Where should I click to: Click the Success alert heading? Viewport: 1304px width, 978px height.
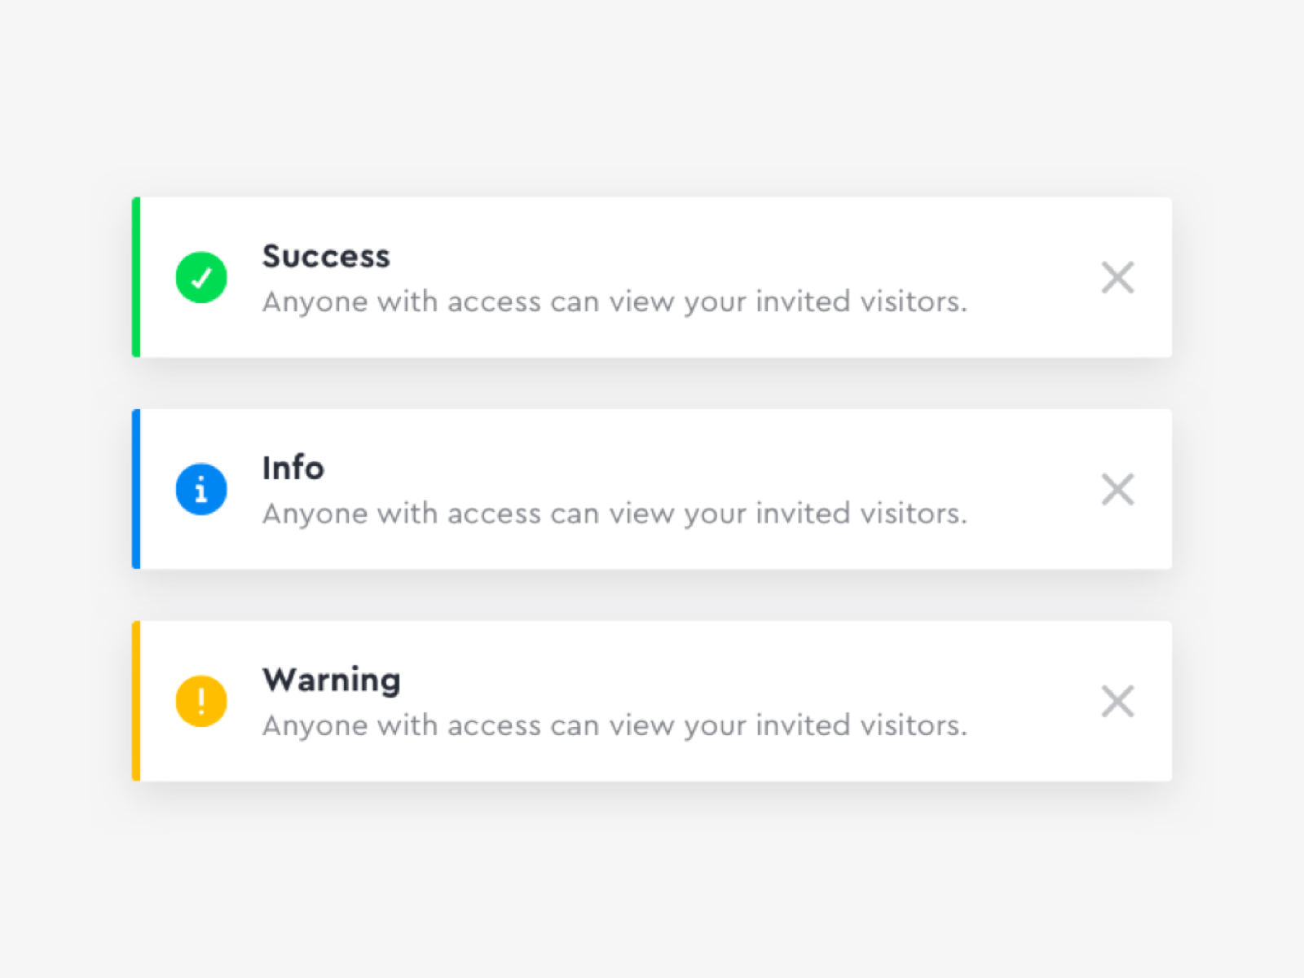tap(326, 255)
